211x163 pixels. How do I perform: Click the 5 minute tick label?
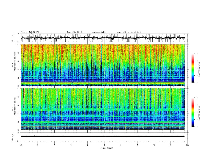click(x=104, y=145)
